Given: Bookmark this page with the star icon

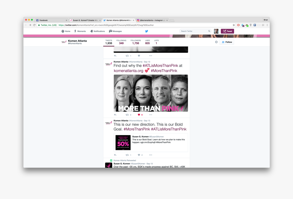Looking at the screenshot, I should pos(234,25).
